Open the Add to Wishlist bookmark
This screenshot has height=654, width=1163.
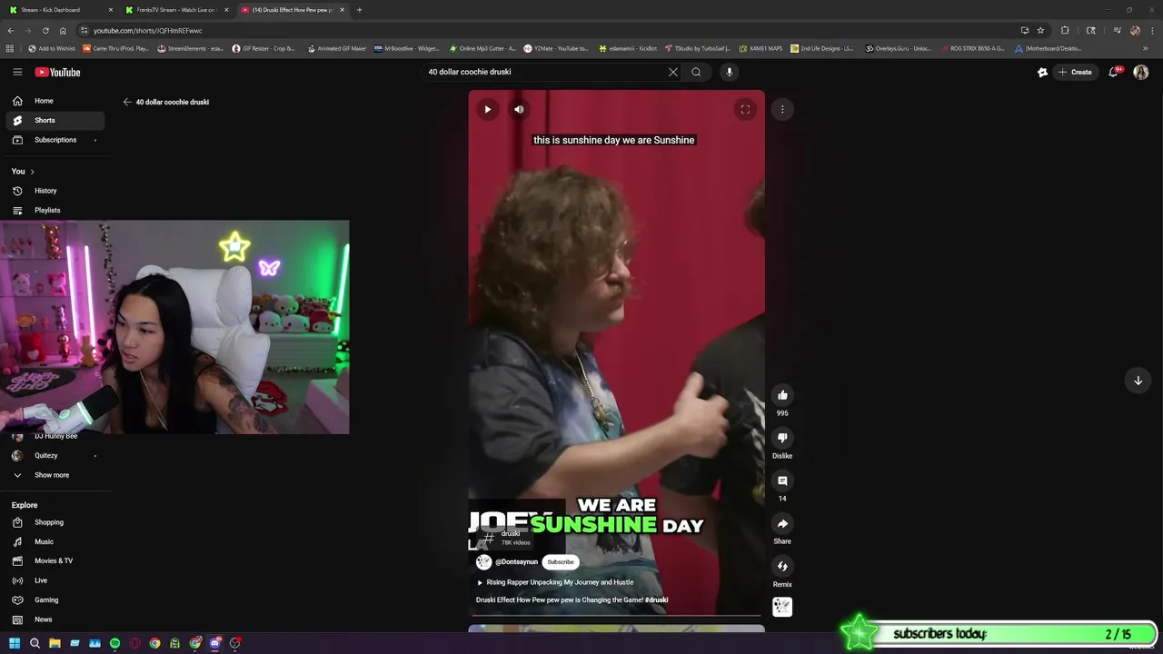click(52, 48)
